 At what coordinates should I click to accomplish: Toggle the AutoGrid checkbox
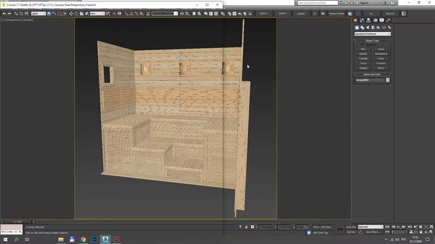[362, 45]
